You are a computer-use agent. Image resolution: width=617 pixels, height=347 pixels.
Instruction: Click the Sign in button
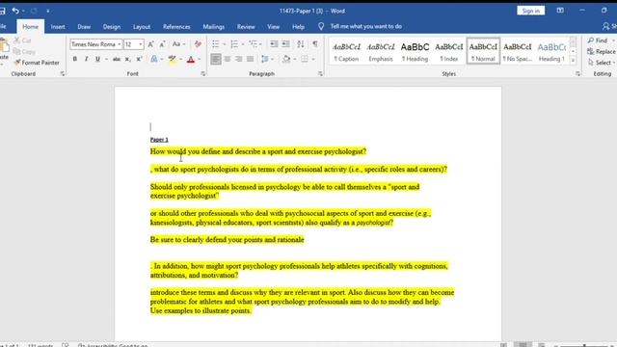click(530, 11)
